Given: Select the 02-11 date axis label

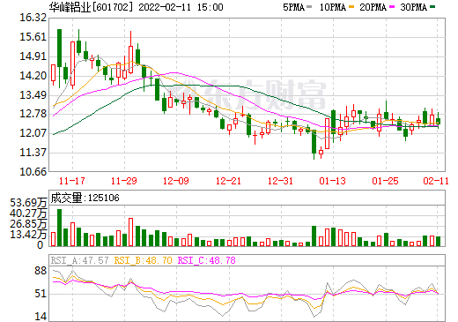Looking at the screenshot, I should pos(436,181).
